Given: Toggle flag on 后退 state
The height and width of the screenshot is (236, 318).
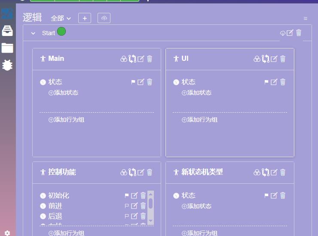Looking at the screenshot, I should (x=126, y=216).
